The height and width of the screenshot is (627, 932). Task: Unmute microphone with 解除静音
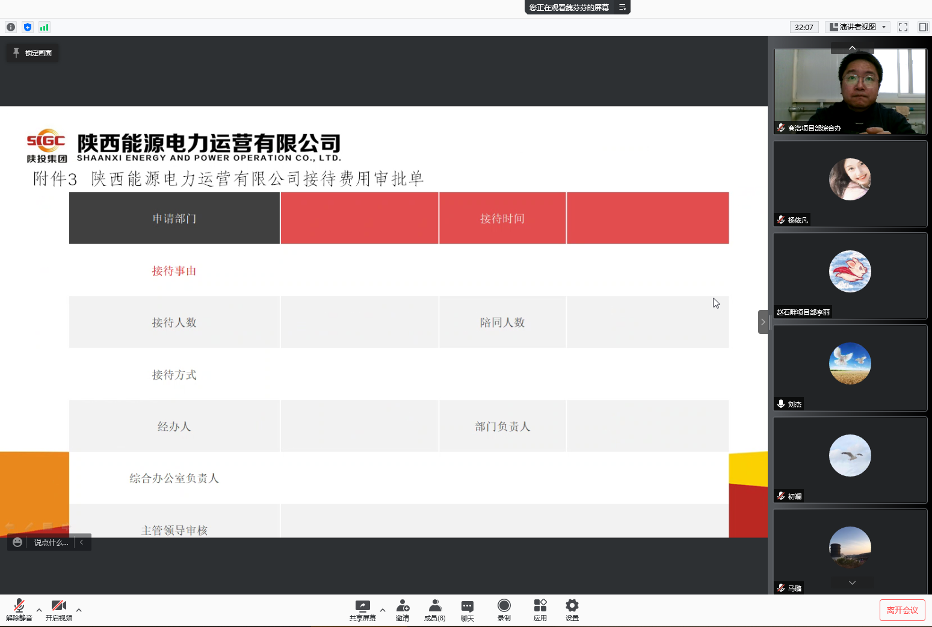pyautogui.click(x=19, y=610)
